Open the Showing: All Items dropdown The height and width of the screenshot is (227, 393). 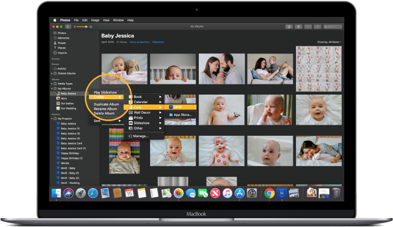[x=329, y=42]
